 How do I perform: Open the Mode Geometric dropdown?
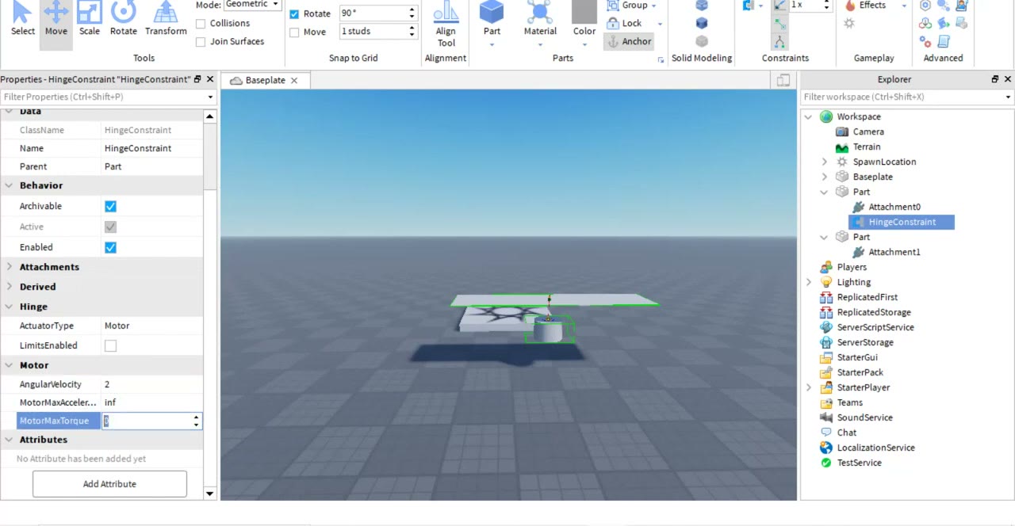tap(253, 5)
